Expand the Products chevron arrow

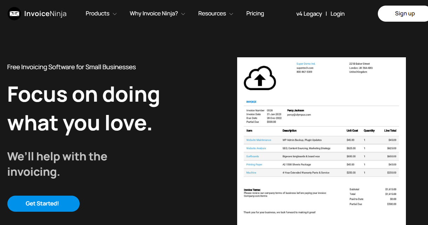(114, 14)
